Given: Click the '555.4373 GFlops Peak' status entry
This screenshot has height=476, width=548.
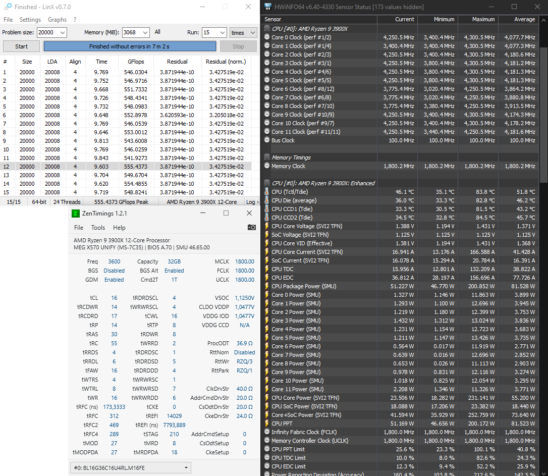Looking at the screenshot, I should 121,201.
